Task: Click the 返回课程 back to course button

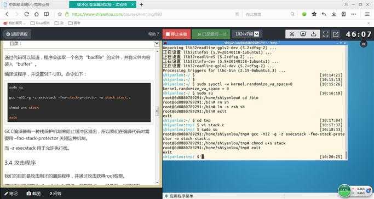Action: pos(17,34)
